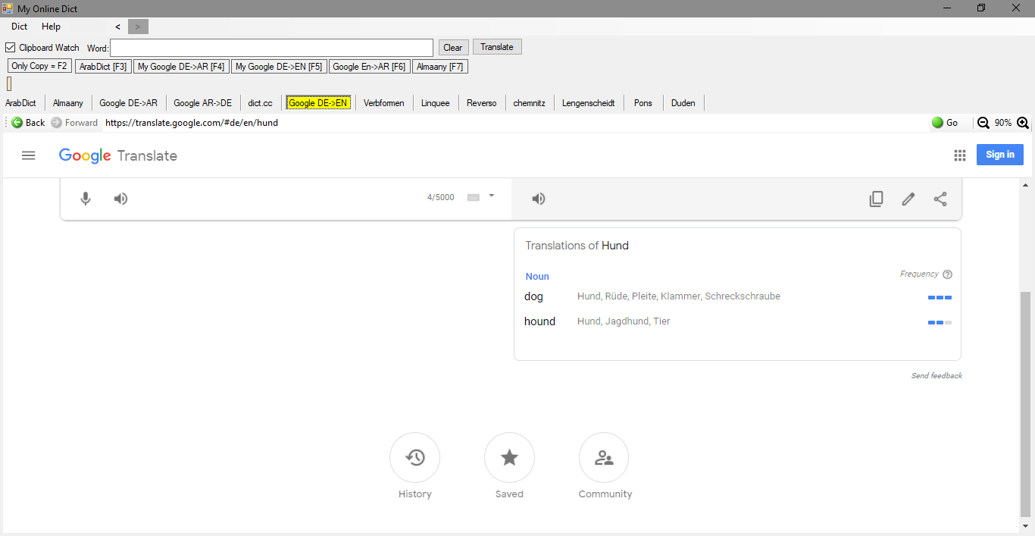Click the Translate button
The image size is (1035, 536).
pos(497,47)
